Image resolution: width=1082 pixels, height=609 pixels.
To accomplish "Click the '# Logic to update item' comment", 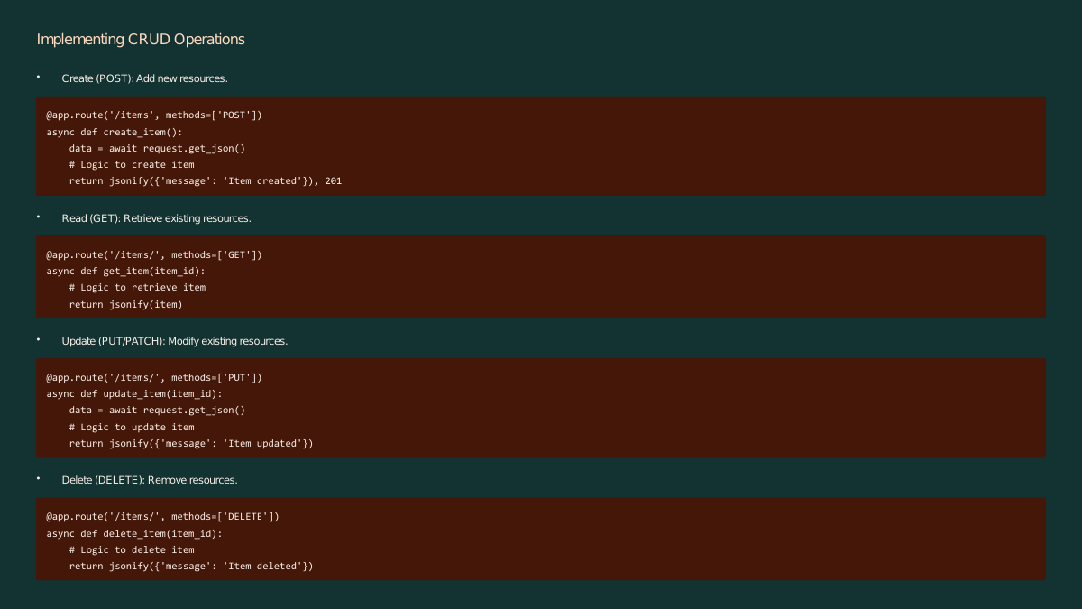I will (132, 428).
